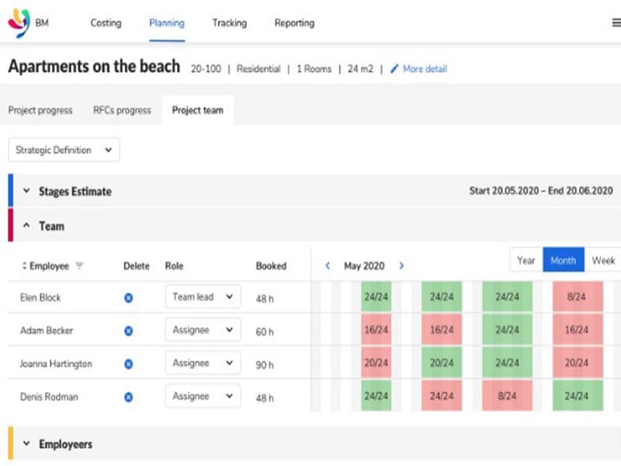This screenshot has width=621, height=466.
Task: Click the Employee column filter icon
Action: (x=79, y=266)
